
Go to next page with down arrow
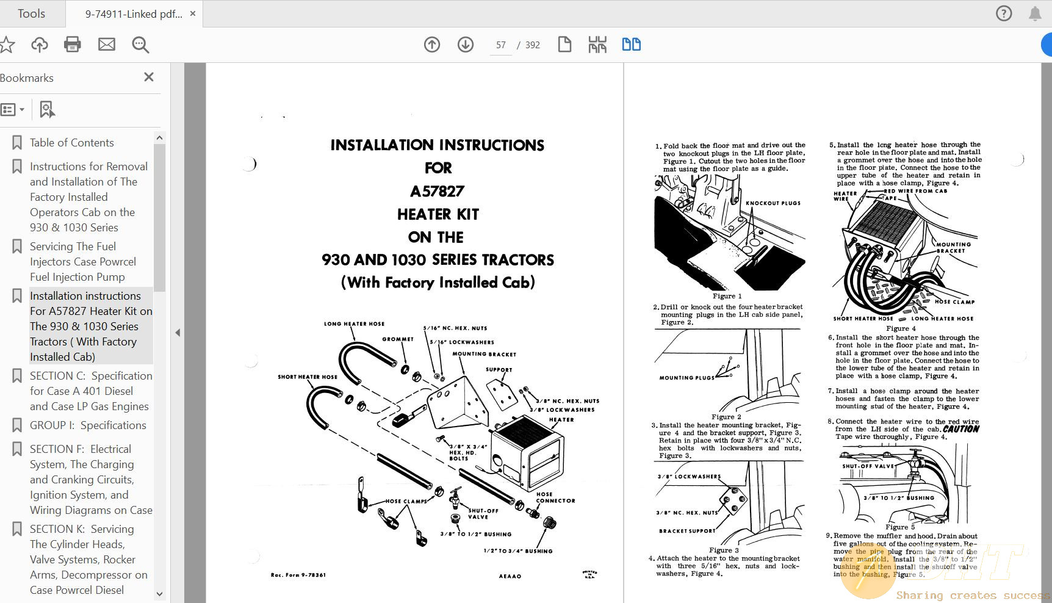coord(465,45)
